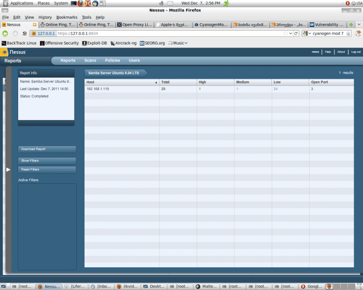Click in the address bar URL field
The width and height of the screenshot is (363, 290).
pyautogui.click(x=170, y=34)
